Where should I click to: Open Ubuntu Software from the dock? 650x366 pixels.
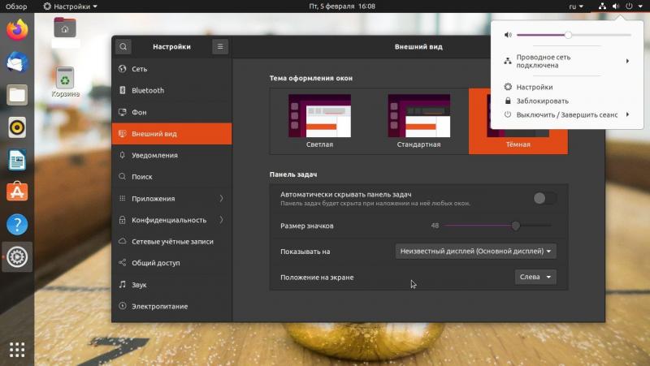(17, 192)
